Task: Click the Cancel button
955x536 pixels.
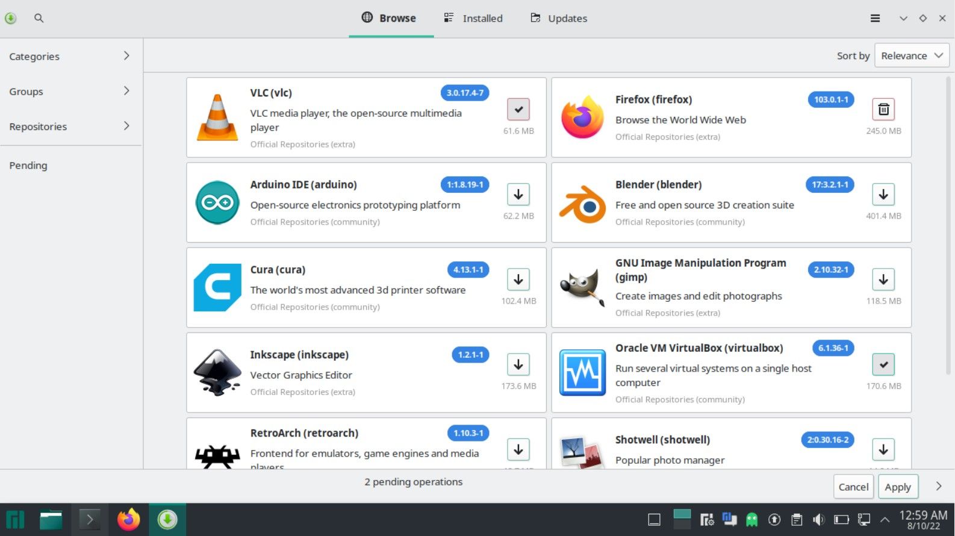Action: coord(853,487)
